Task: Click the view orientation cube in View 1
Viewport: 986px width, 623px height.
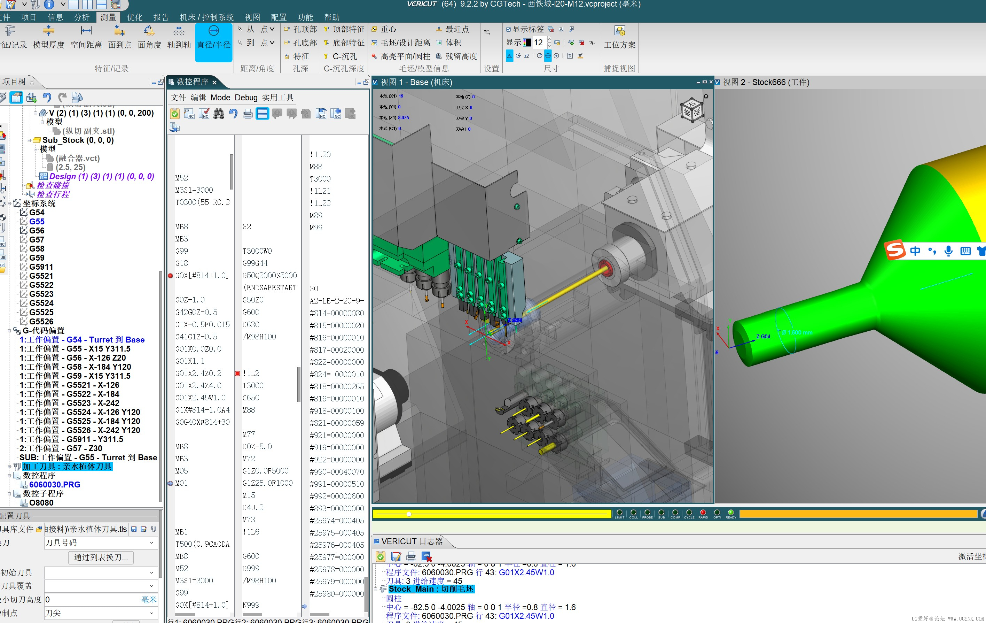Action: point(692,110)
